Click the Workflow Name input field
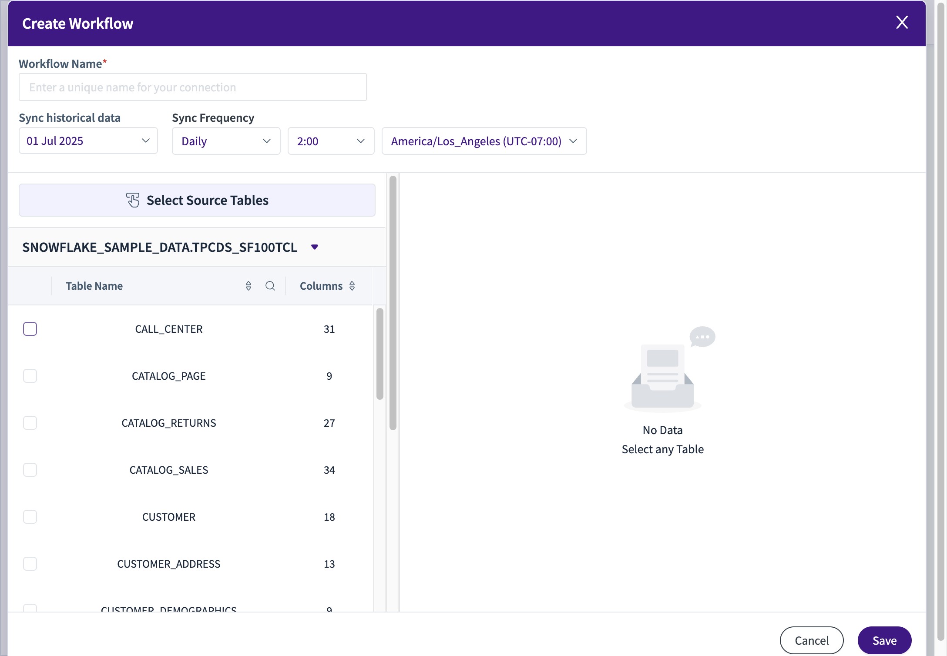947x656 pixels. click(x=192, y=87)
